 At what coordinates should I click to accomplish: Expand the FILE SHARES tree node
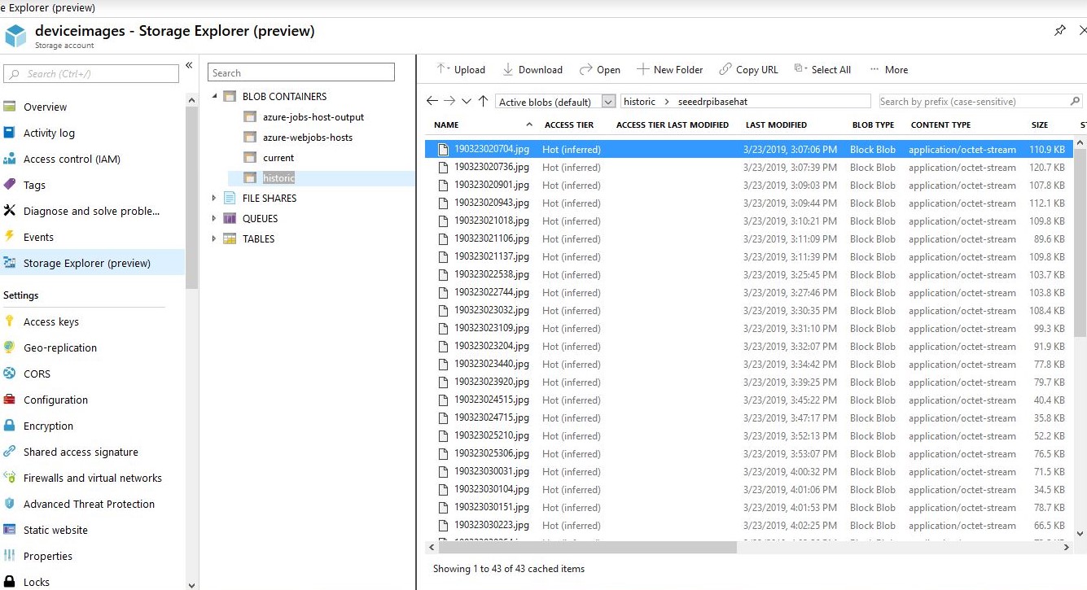[x=215, y=198]
